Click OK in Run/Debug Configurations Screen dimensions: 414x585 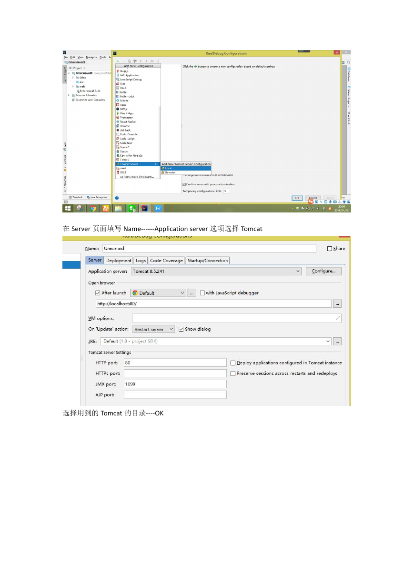pos(297,198)
